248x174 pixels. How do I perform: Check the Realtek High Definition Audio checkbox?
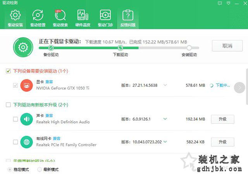[15, 119]
